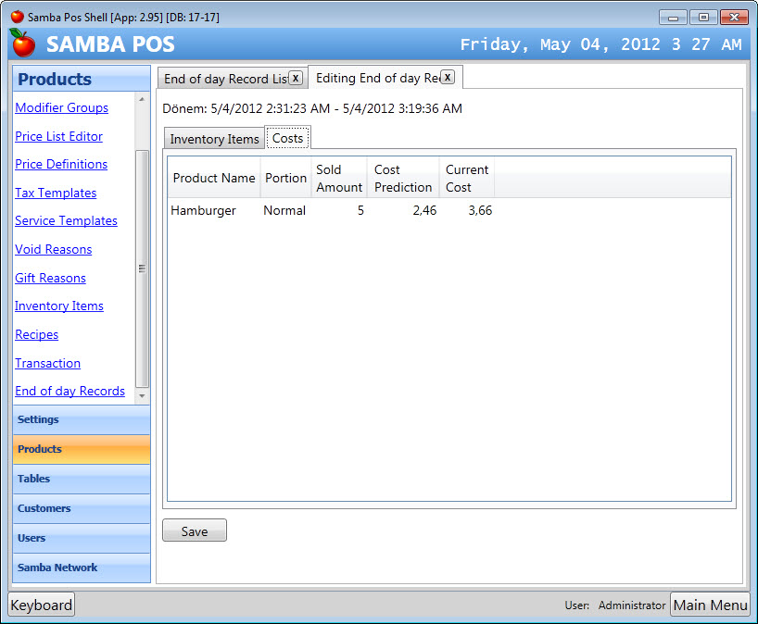Click the Products panel header
This screenshot has width=758, height=624.
82,79
